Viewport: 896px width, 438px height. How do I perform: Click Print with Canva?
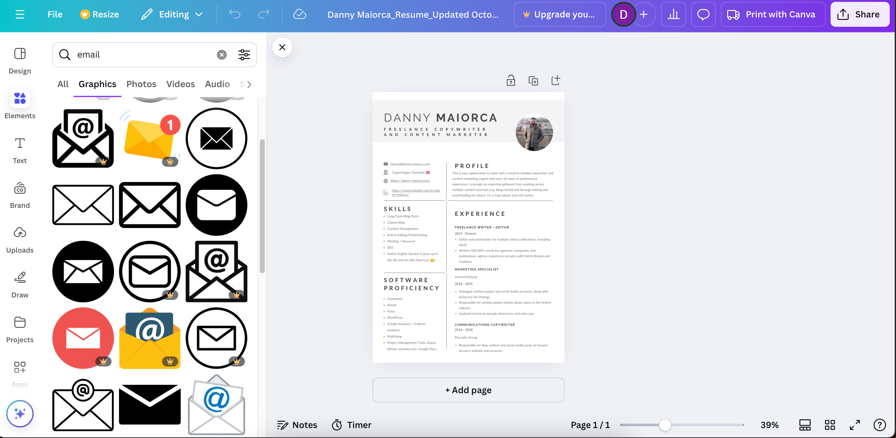click(x=773, y=14)
